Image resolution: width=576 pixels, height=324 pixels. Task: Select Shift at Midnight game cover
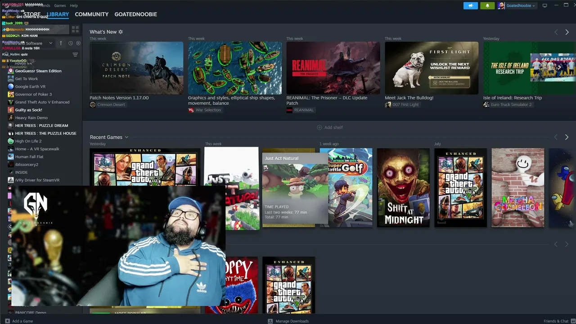(403, 188)
